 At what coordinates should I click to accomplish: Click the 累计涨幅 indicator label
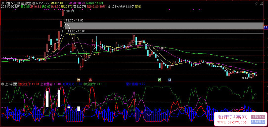click(132, 84)
